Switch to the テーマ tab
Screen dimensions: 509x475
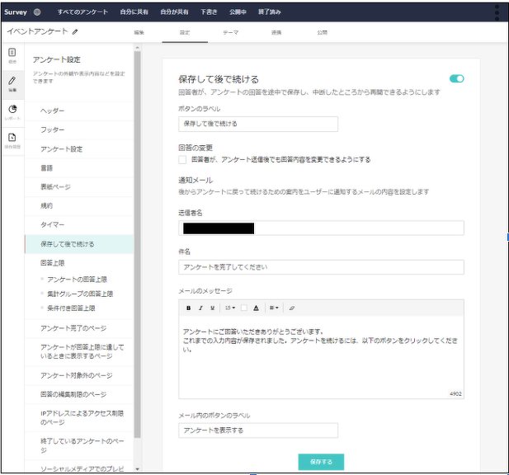click(230, 32)
